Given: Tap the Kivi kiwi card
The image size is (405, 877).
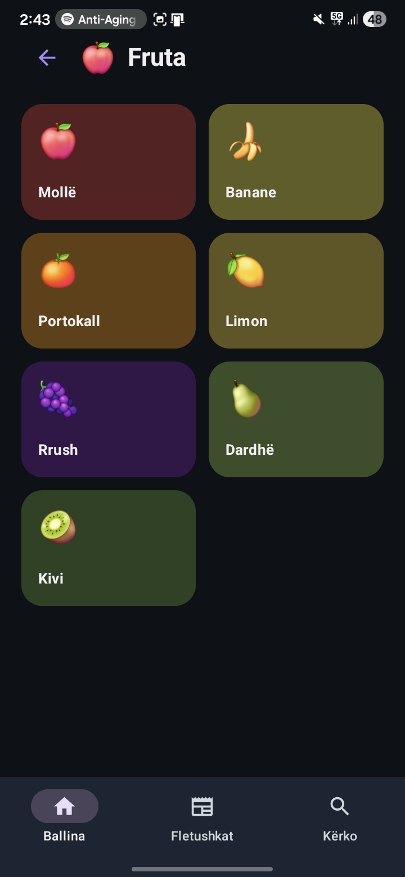Looking at the screenshot, I should pos(109,548).
